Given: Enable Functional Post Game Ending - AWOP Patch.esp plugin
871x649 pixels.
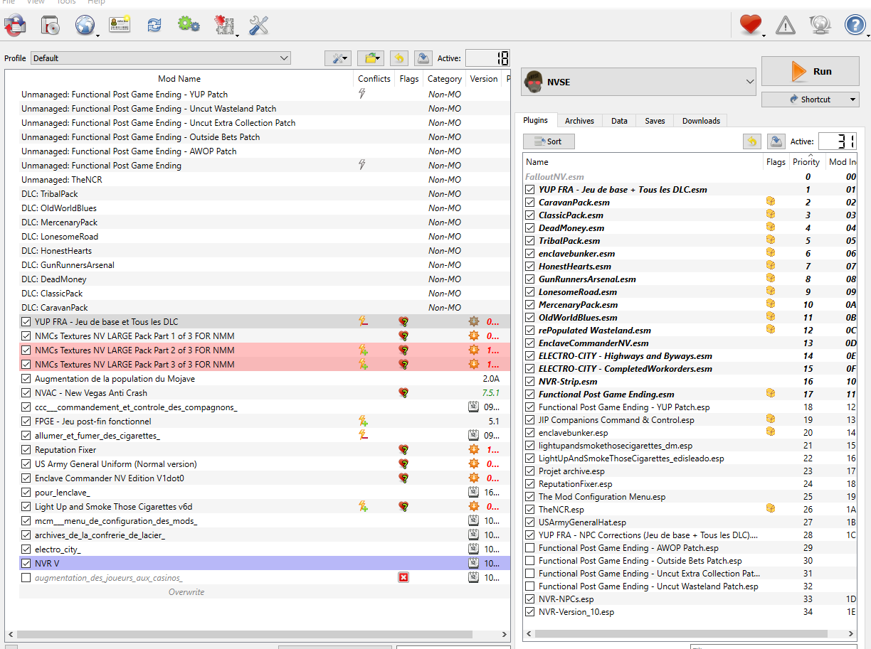Looking at the screenshot, I should [530, 547].
